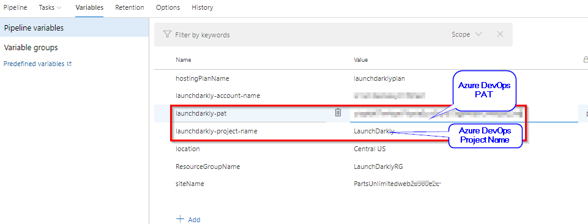Edit the LaunchDarklyRG value
The height and width of the screenshot is (224, 588).
379,166
